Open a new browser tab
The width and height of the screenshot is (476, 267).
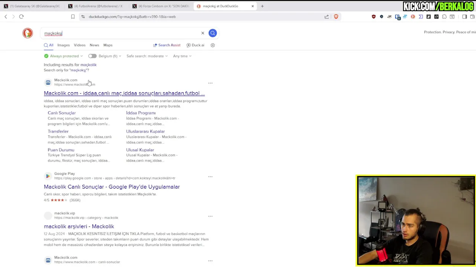262,6
